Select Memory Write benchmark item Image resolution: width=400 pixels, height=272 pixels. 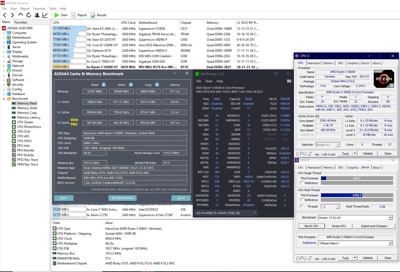pyautogui.click(x=27, y=108)
